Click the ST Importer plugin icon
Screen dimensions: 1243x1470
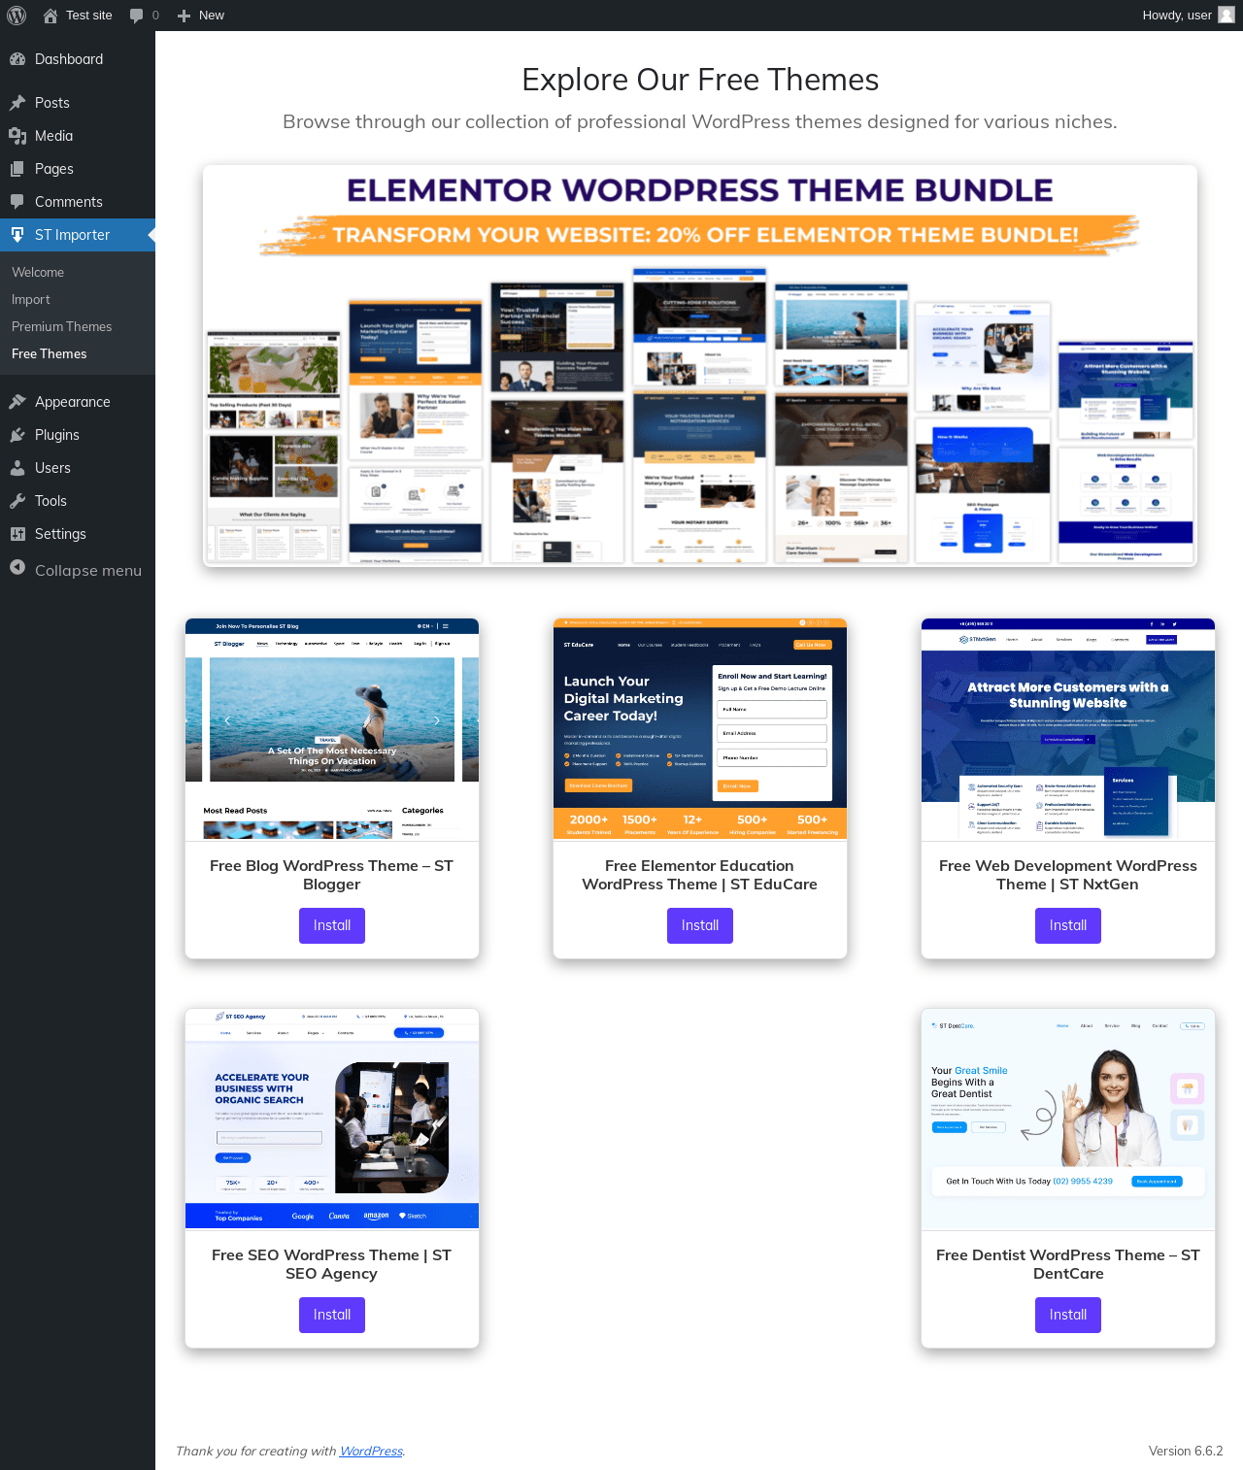coord(17,235)
